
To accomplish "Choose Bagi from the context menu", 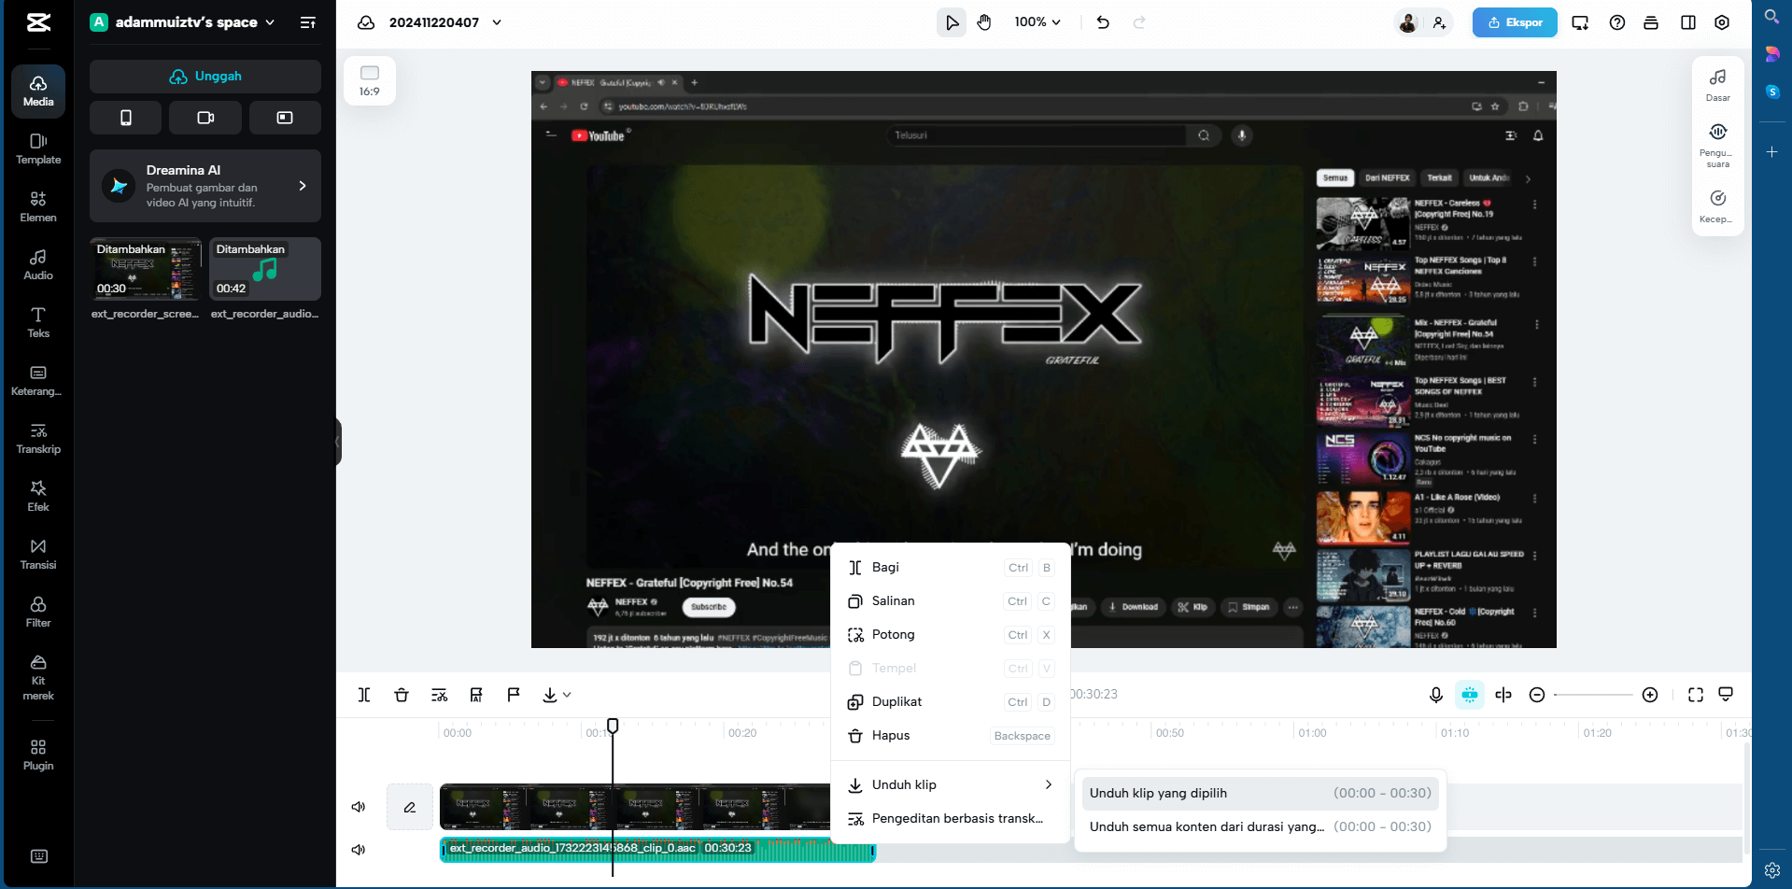I will (x=951, y=568).
